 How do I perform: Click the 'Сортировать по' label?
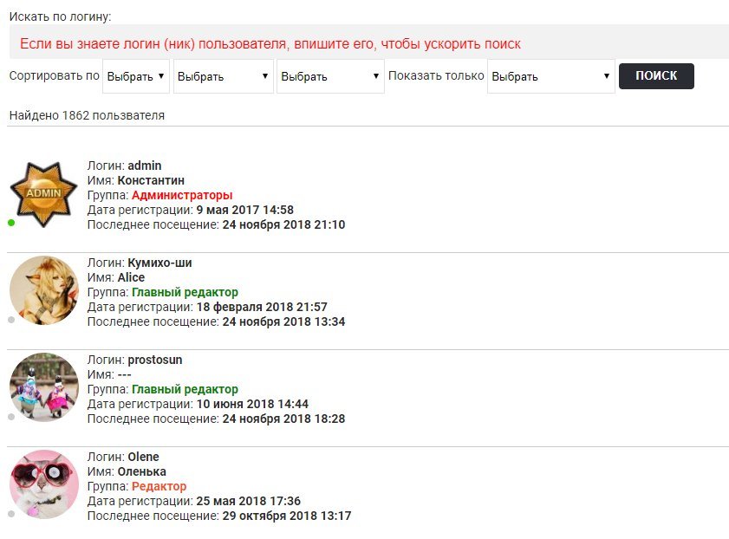click(55, 75)
